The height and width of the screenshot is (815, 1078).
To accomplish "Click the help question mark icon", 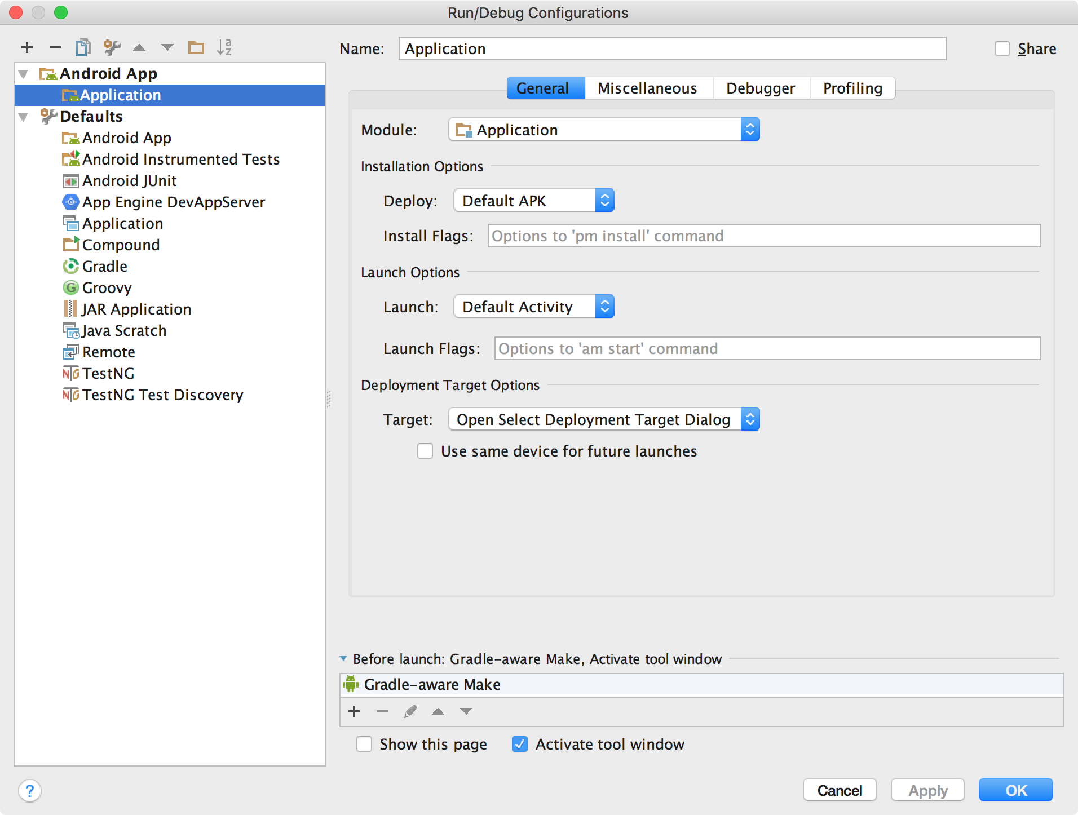I will pos(30,790).
